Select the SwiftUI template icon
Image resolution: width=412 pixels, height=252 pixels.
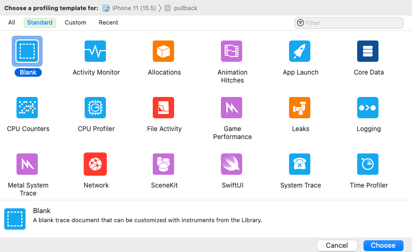click(x=232, y=164)
